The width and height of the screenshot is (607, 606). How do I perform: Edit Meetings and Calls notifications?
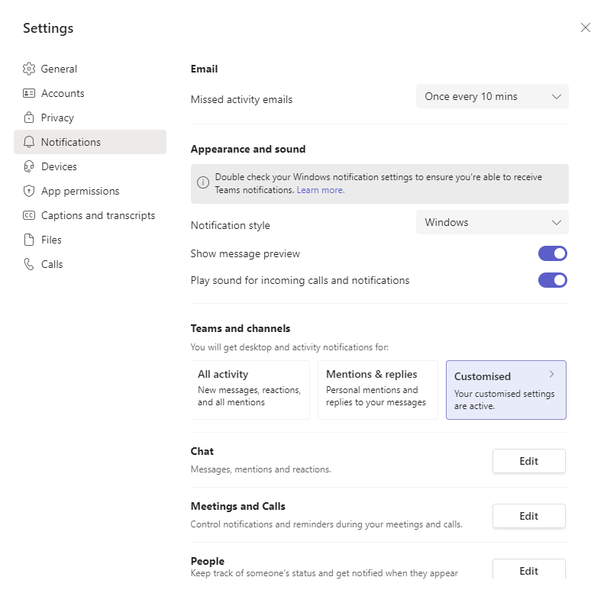pyautogui.click(x=528, y=516)
